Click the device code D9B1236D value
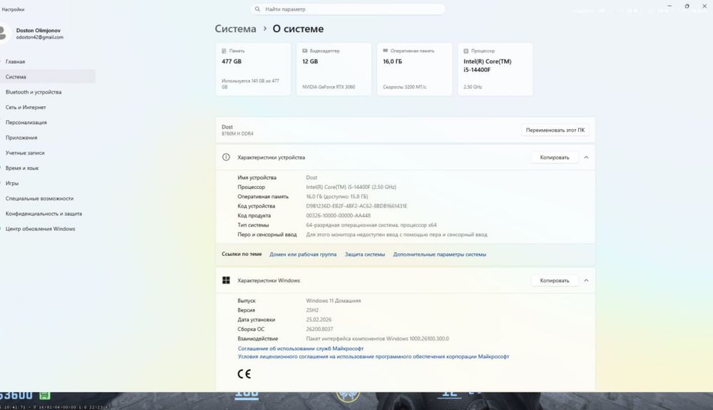This screenshot has width=713, height=410. point(356,206)
